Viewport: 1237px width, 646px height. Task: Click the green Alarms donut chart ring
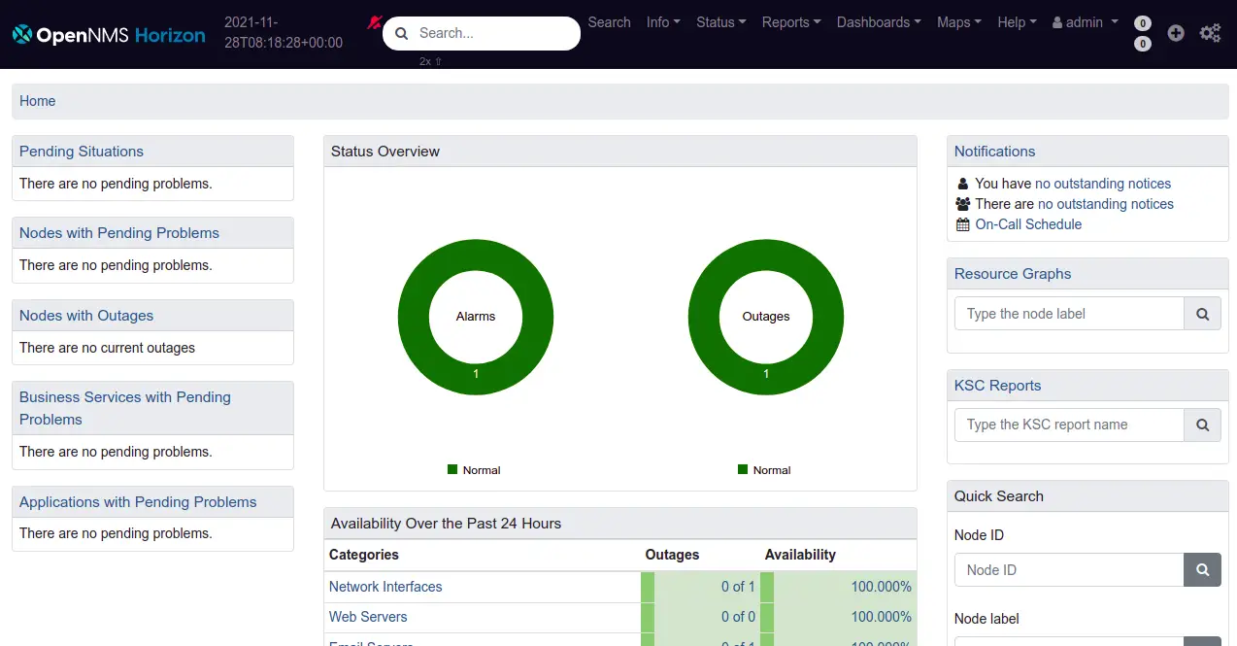[x=476, y=255]
